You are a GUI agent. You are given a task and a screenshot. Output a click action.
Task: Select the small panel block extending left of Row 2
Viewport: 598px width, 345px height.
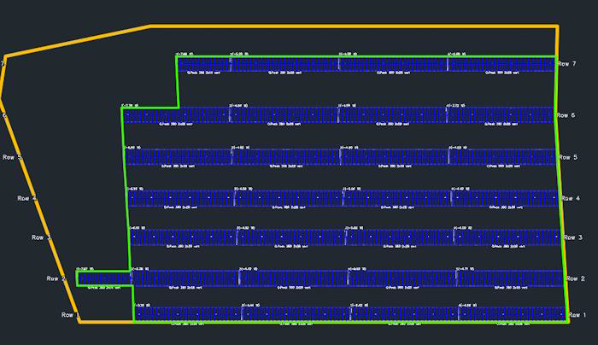click(x=103, y=278)
